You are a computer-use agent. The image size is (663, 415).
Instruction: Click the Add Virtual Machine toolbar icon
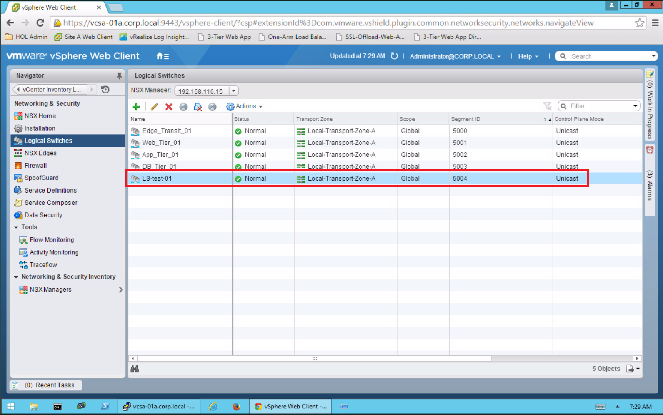pyautogui.click(x=183, y=106)
